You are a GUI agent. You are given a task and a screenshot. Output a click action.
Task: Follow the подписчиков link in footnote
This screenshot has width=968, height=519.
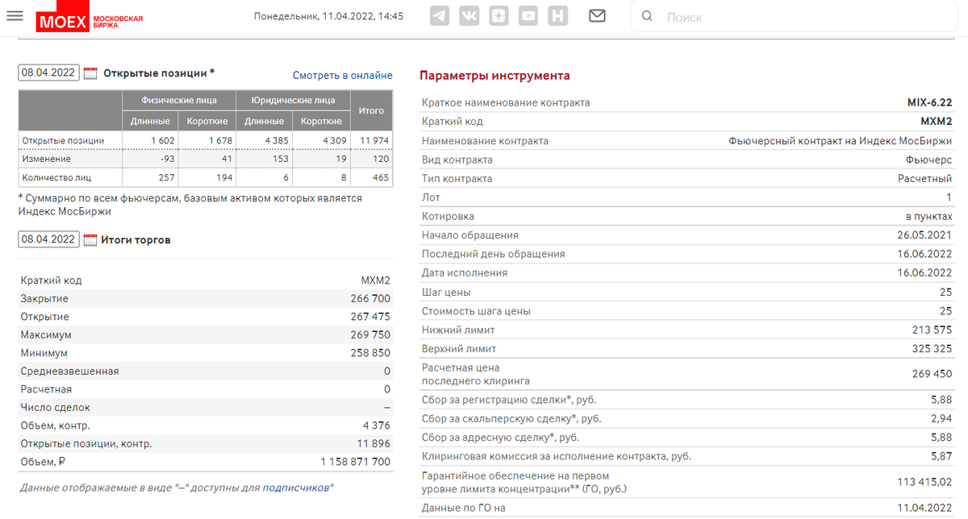pyautogui.click(x=296, y=488)
